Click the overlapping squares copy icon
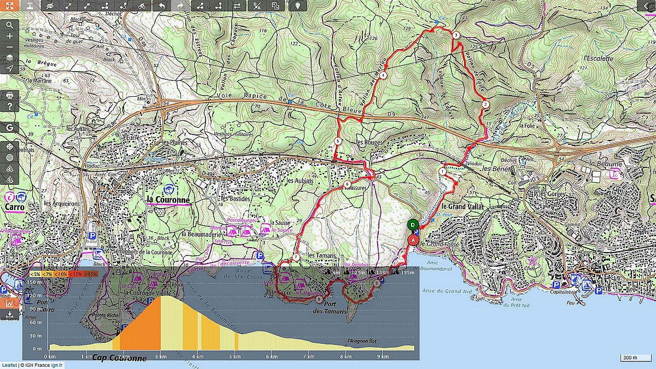This screenshot has height=369, width=656. tap(276, 6)
